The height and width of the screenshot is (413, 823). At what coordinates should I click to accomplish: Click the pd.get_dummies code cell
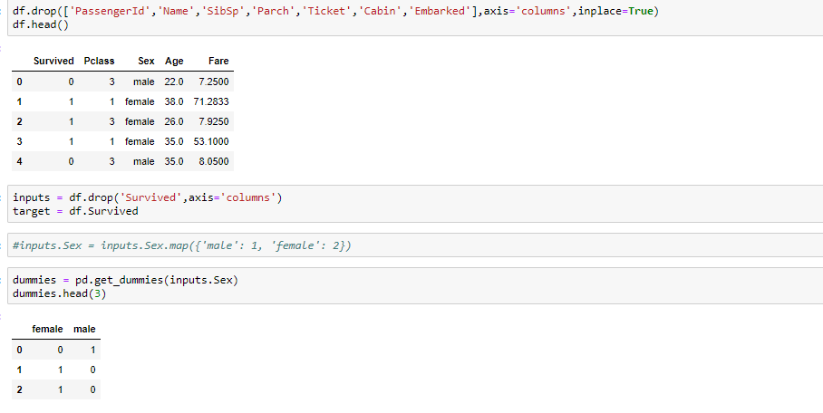tap(415, 286)
